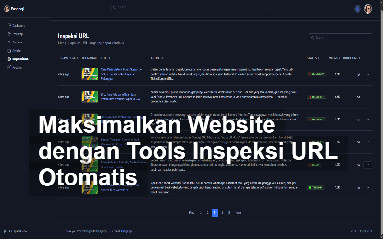Sort table by Status column
383x239 pixels.
313,58
